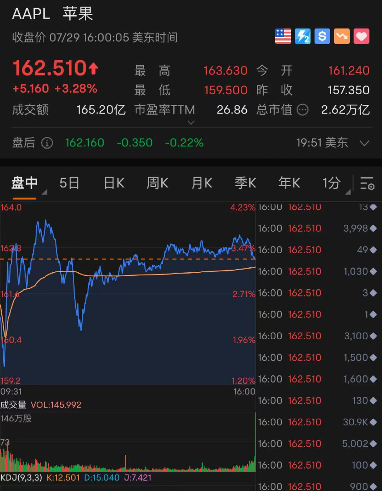Toggle the 盘中 intraday chart view
The image size is (382, 491).
tap(25, 183)
